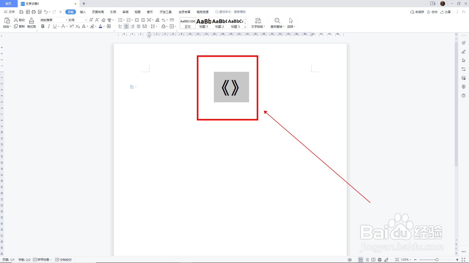Enter full screen mode icon

(463, 259)
